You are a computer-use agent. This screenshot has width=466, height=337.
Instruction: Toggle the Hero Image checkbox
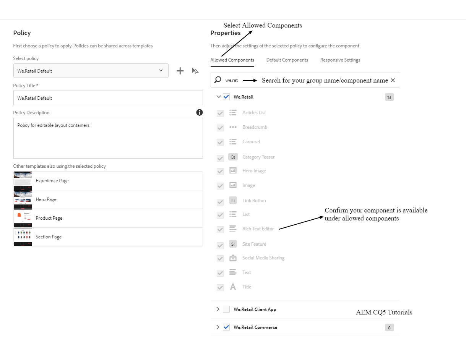[220, 172]
